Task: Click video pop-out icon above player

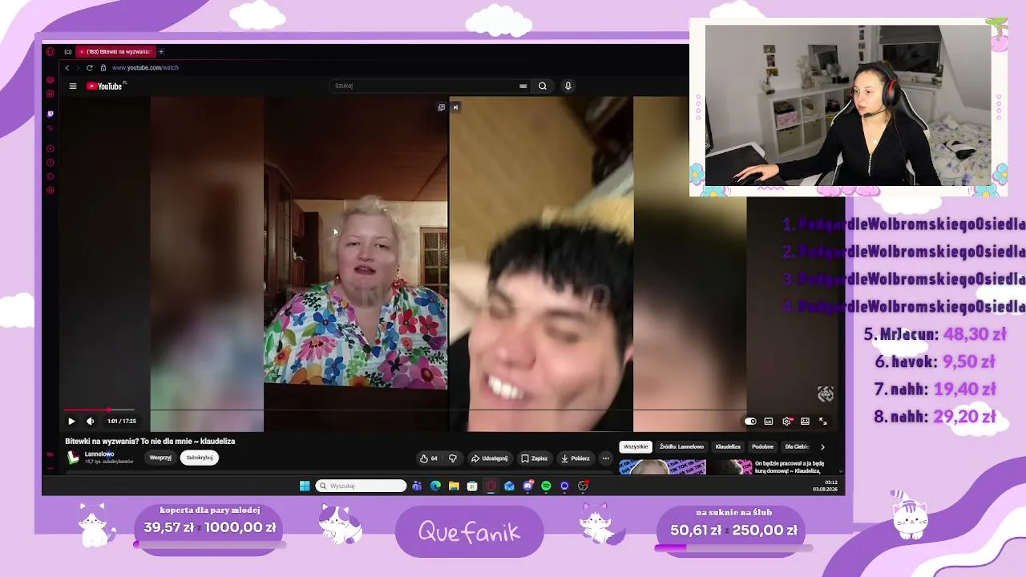Action: point(441,107)
